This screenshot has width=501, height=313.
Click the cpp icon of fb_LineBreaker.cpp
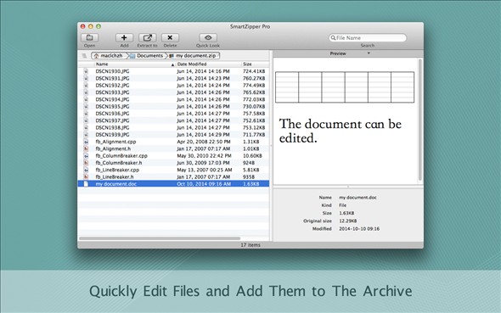coord(86,170)
